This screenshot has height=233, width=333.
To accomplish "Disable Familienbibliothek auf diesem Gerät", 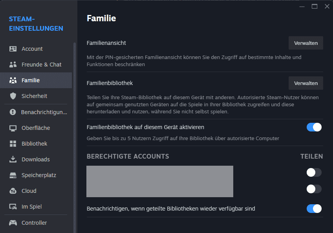I will coord(314,126).
